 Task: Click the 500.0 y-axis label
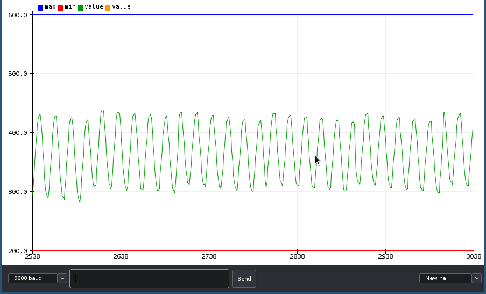[x=18, y=74]
